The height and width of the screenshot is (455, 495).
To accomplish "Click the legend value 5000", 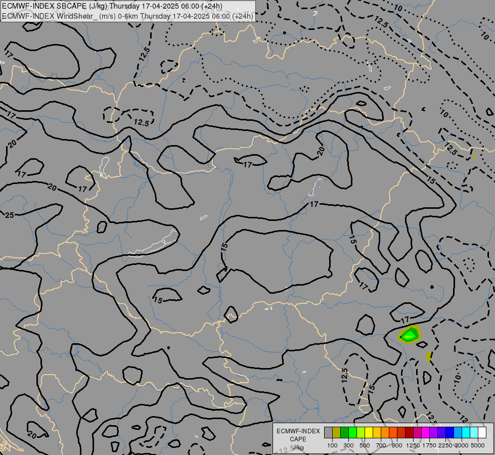I will pyautogui.click(x=478, y=445).
